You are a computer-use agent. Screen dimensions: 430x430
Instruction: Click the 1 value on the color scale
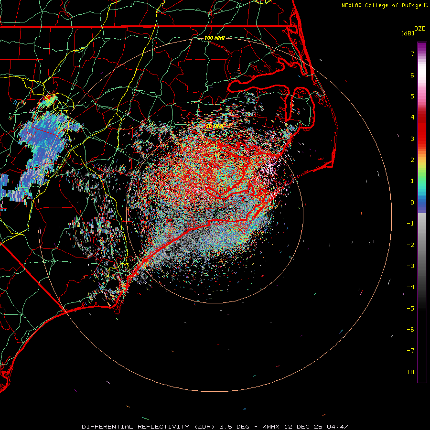(x=412, y=181)
